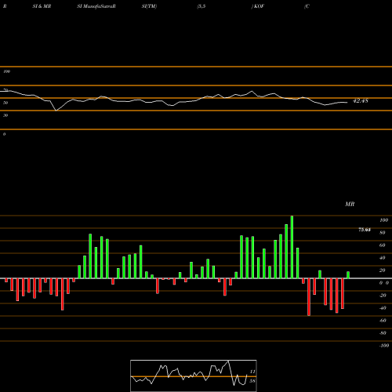Click the MR axis label -60
Viewport: 392px width, 392px height.
click(x=383, y=321)
